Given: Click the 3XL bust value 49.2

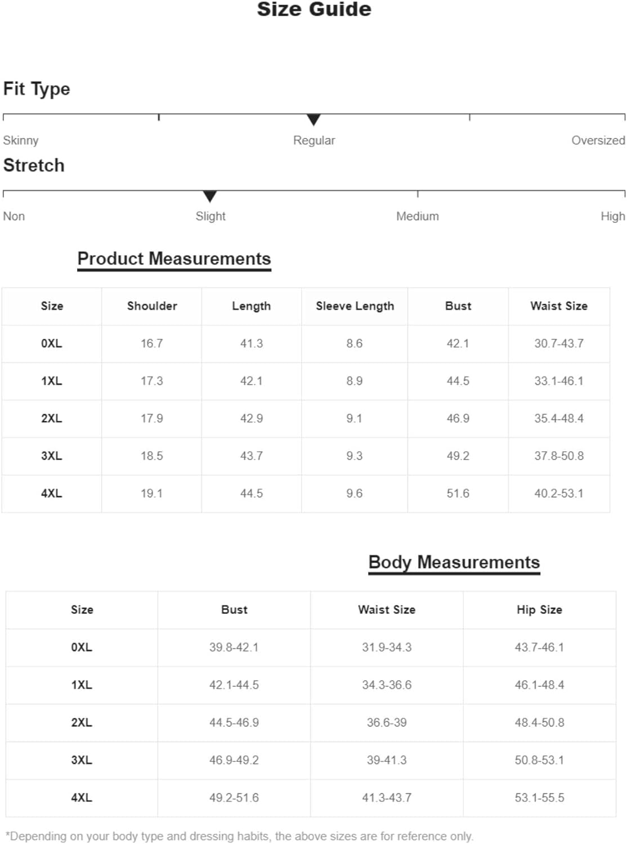Looking at the screenshot, I should 458,456.
